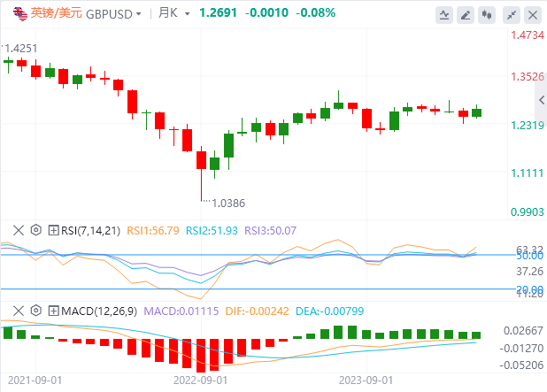The image size is (547, 392).
Task: Click the -0.01270 MACD axis label
Action: pos(522,348)
